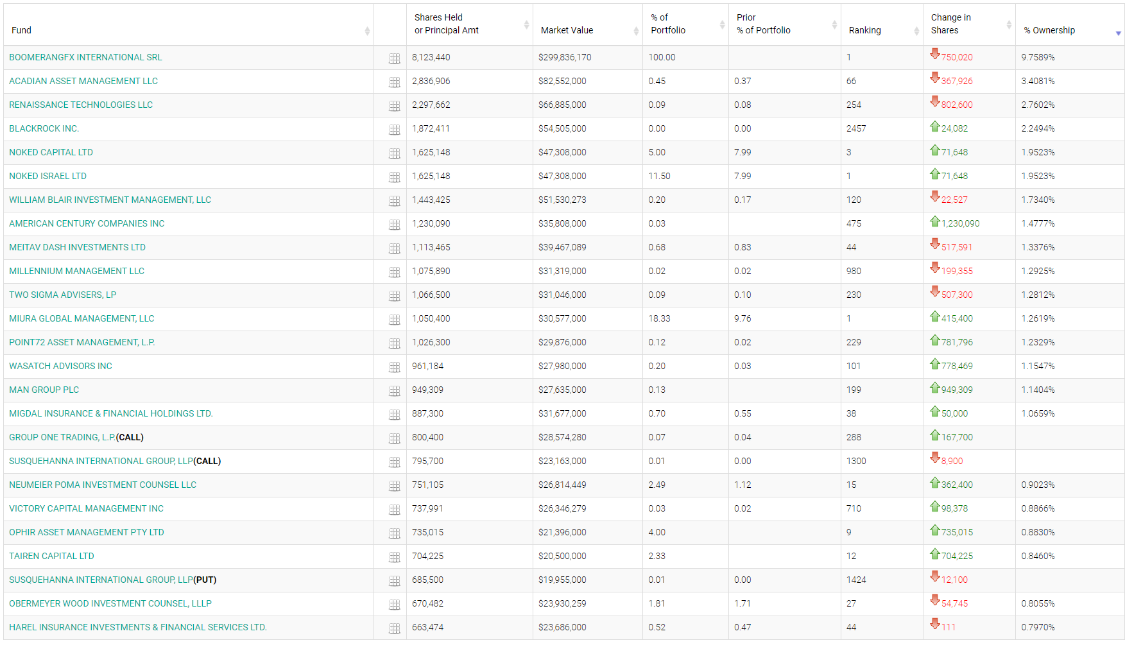Follow POINT72 ASSET MANAGEMENT, L.P. link

click(82, 342)
